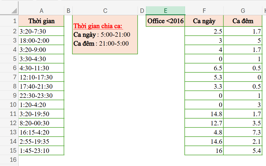Select column E header
Viewport: 266px width, 166px height.
pos(165,11)
